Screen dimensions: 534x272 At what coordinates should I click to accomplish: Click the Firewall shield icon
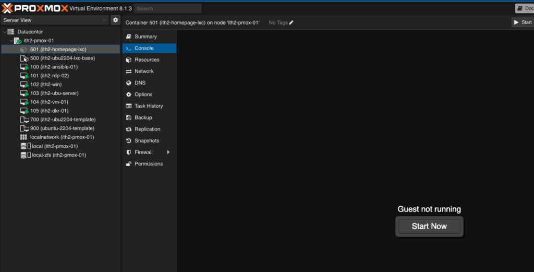[129, 152]
